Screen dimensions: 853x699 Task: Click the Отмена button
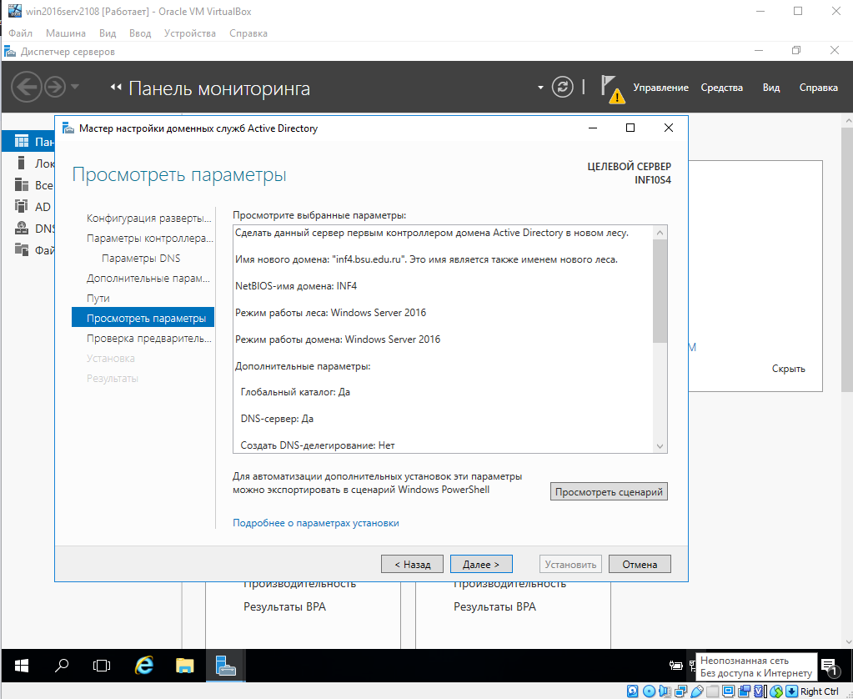640,564
